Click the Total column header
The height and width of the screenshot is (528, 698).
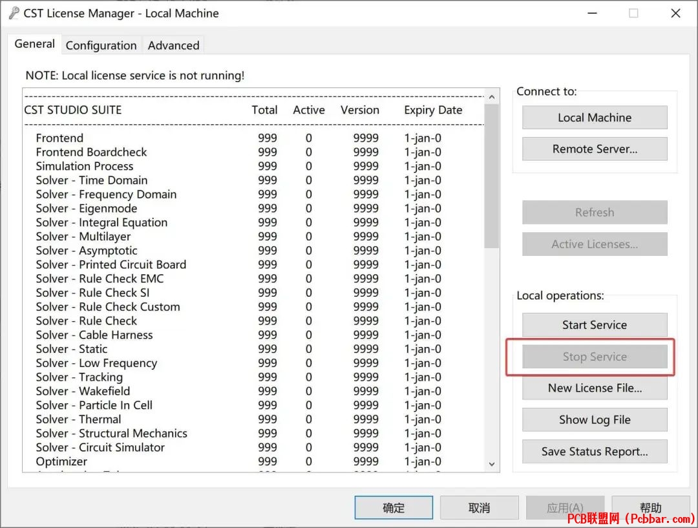tap(264, 110)
